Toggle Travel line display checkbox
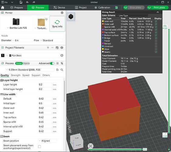 tap(156, 41)
